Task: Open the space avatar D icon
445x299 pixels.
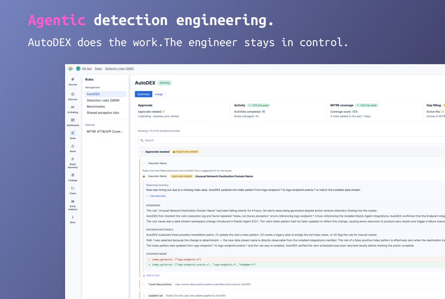Action: (78, 68)
